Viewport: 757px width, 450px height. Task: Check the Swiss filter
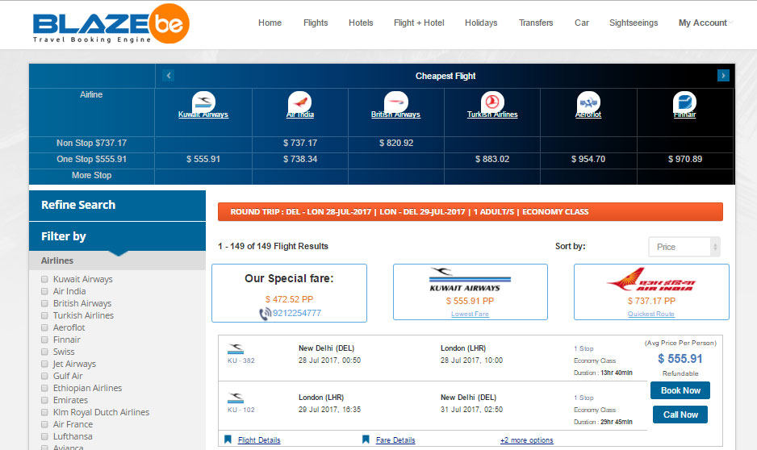click(44, 352)
